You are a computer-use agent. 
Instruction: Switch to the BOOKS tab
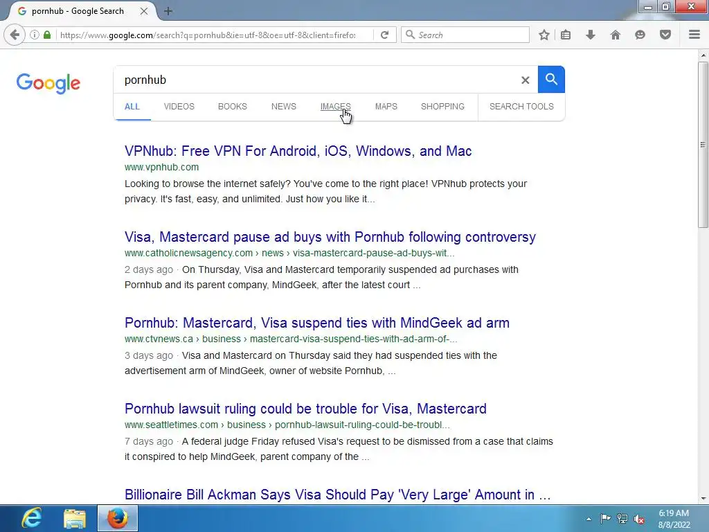233,107
